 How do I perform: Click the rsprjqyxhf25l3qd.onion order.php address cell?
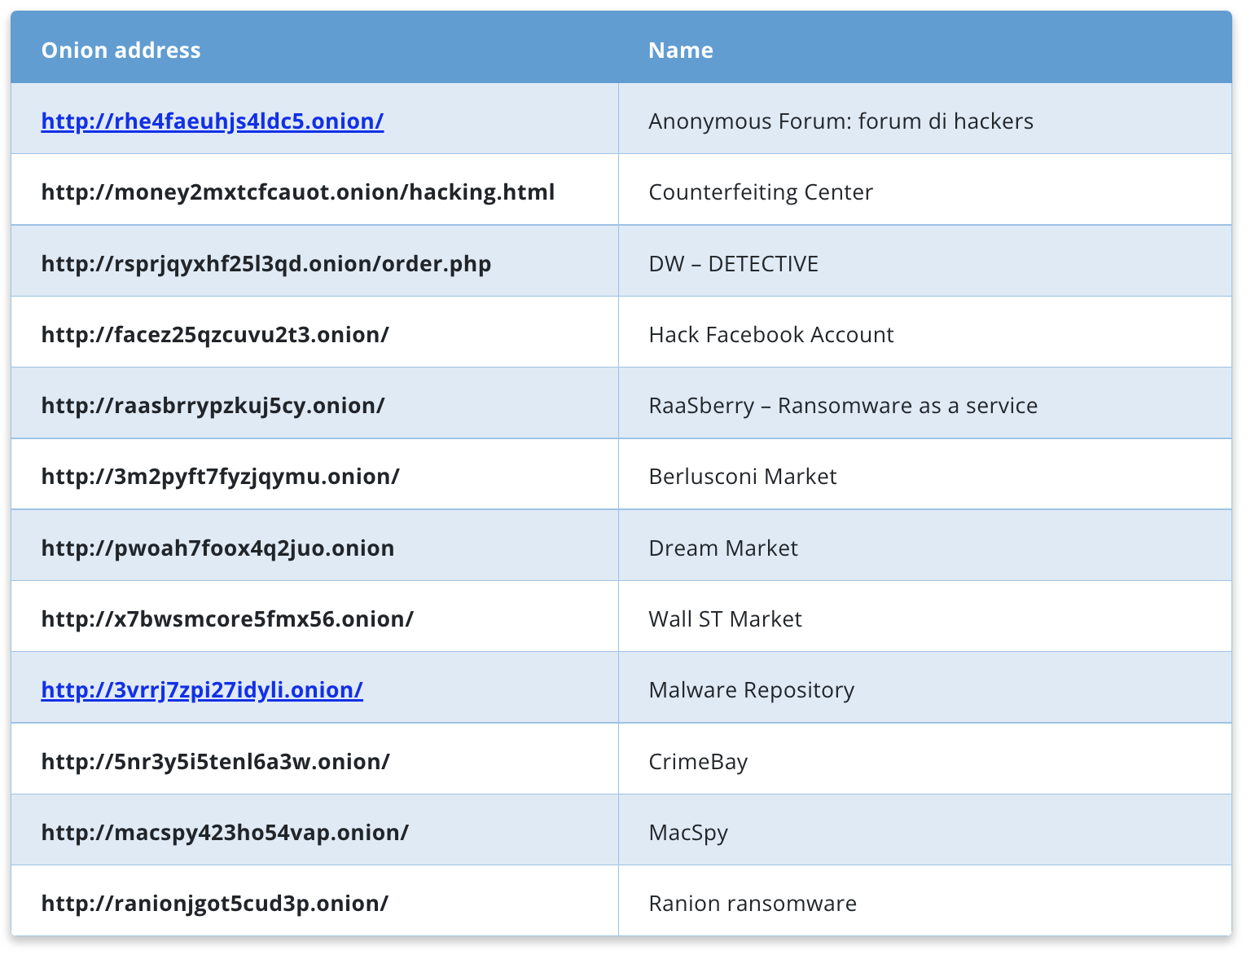point(266,262)
